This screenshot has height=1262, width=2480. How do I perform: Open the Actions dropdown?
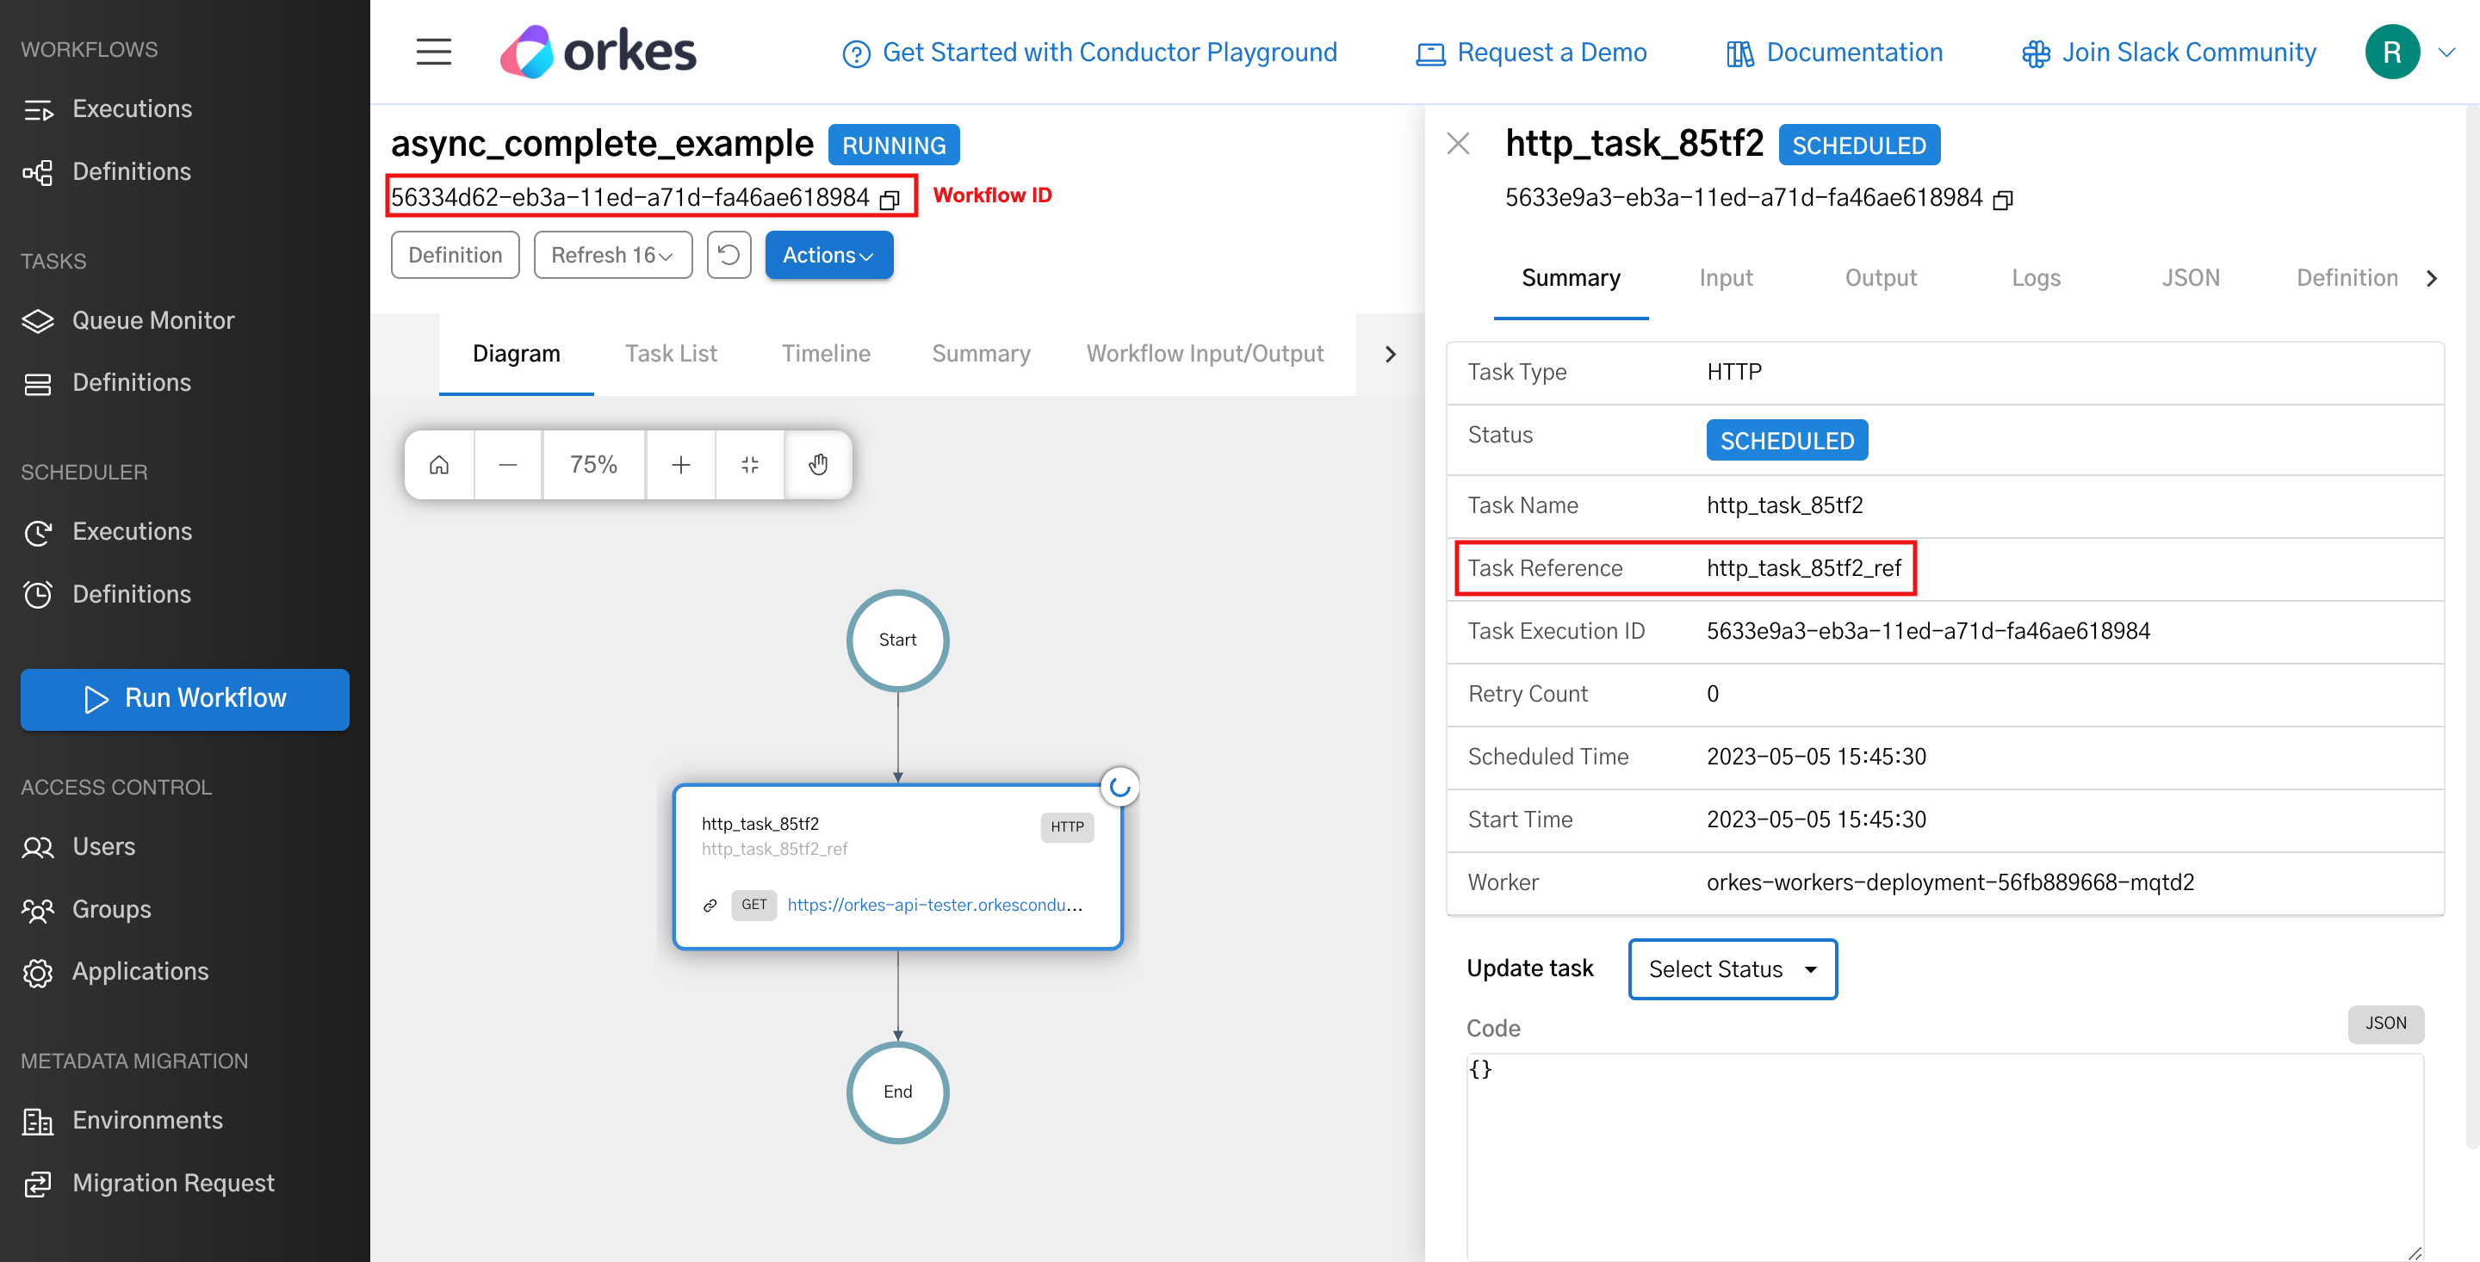tap(828, 254)
